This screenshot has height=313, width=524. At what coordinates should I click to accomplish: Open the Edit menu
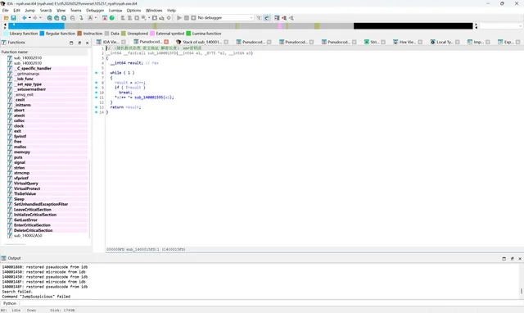tap(16, 11)
